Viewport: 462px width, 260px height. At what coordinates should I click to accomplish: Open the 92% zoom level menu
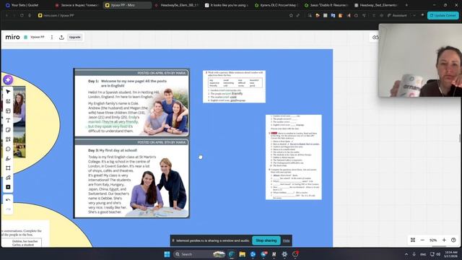point(433,240)
